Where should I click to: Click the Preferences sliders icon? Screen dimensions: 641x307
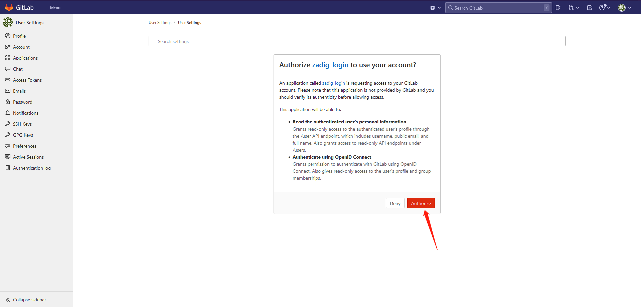coord(8,146)
